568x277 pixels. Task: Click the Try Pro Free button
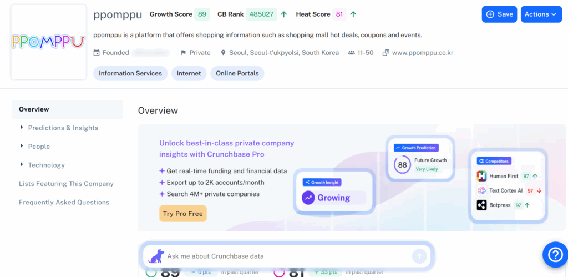point(182,214)
